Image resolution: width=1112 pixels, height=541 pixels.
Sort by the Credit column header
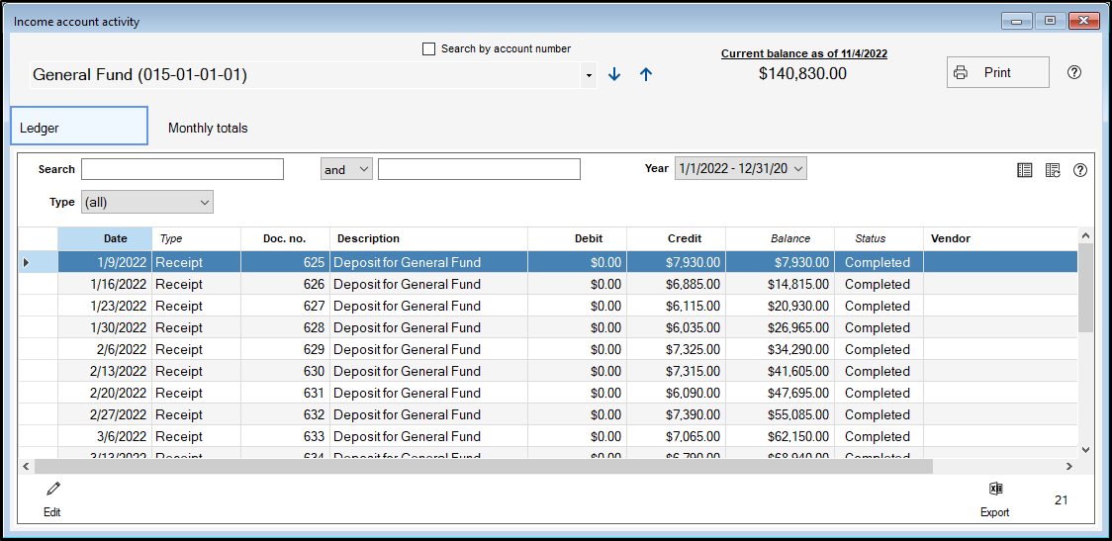tap(684, 238)
